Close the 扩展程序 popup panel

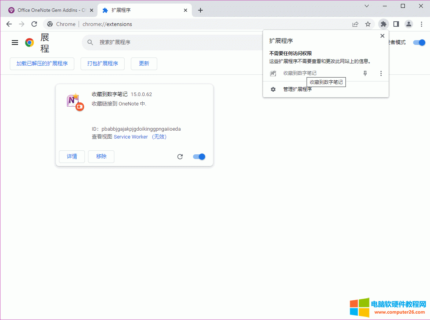coord(382,36)
